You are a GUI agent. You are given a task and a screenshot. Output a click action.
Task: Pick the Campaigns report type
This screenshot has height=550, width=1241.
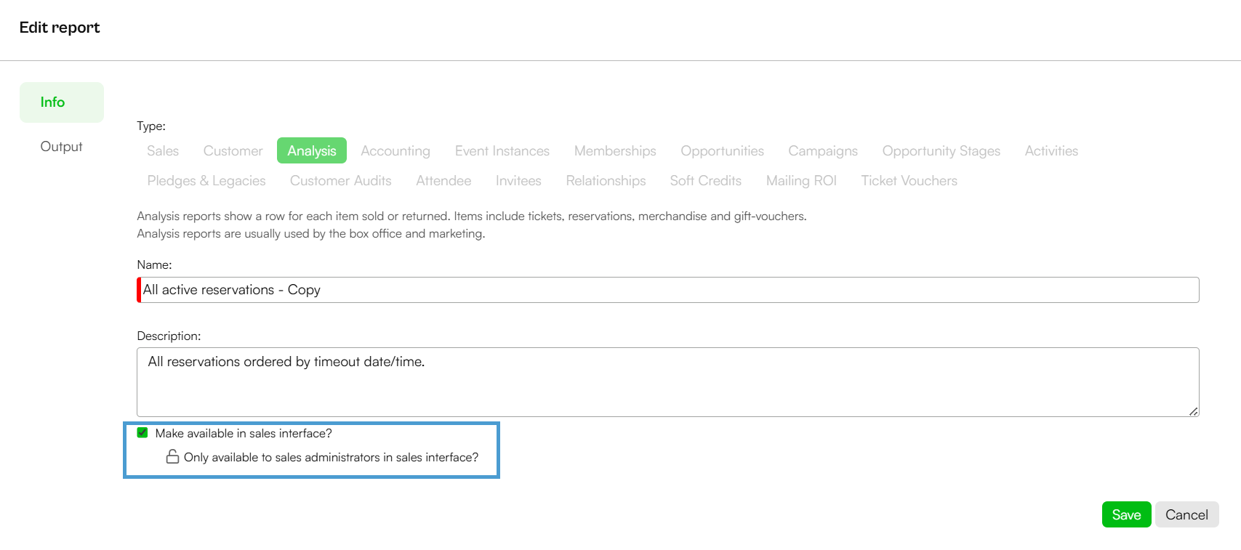[823, 150]
